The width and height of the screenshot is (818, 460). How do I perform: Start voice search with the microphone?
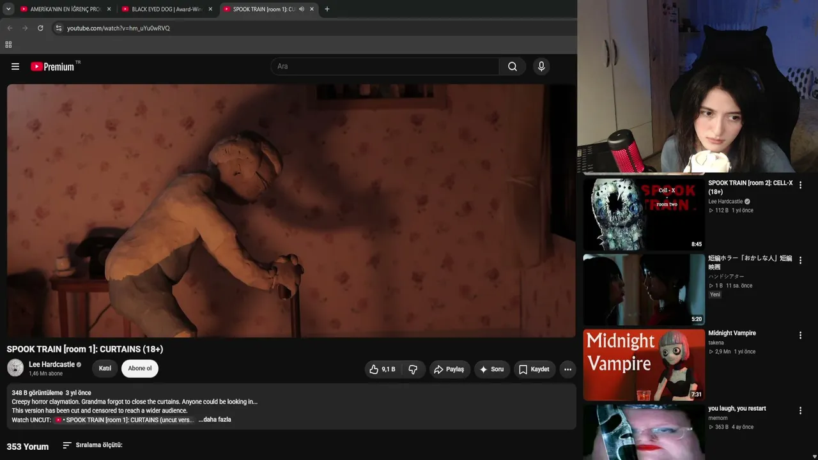point(541,66)
